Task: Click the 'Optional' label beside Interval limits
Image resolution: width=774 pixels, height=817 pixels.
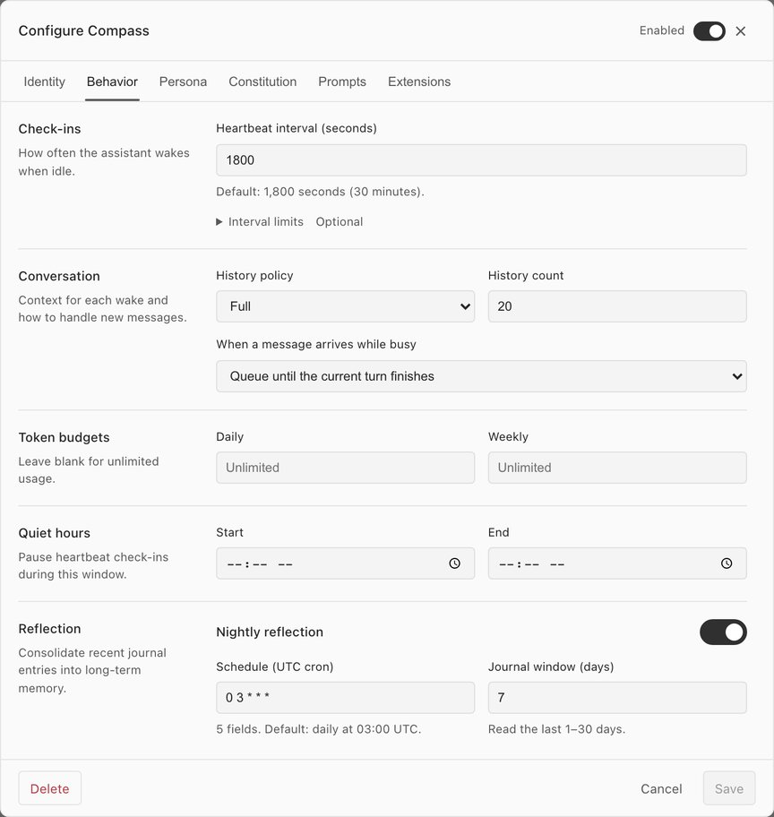Action: tap(340, 222)
